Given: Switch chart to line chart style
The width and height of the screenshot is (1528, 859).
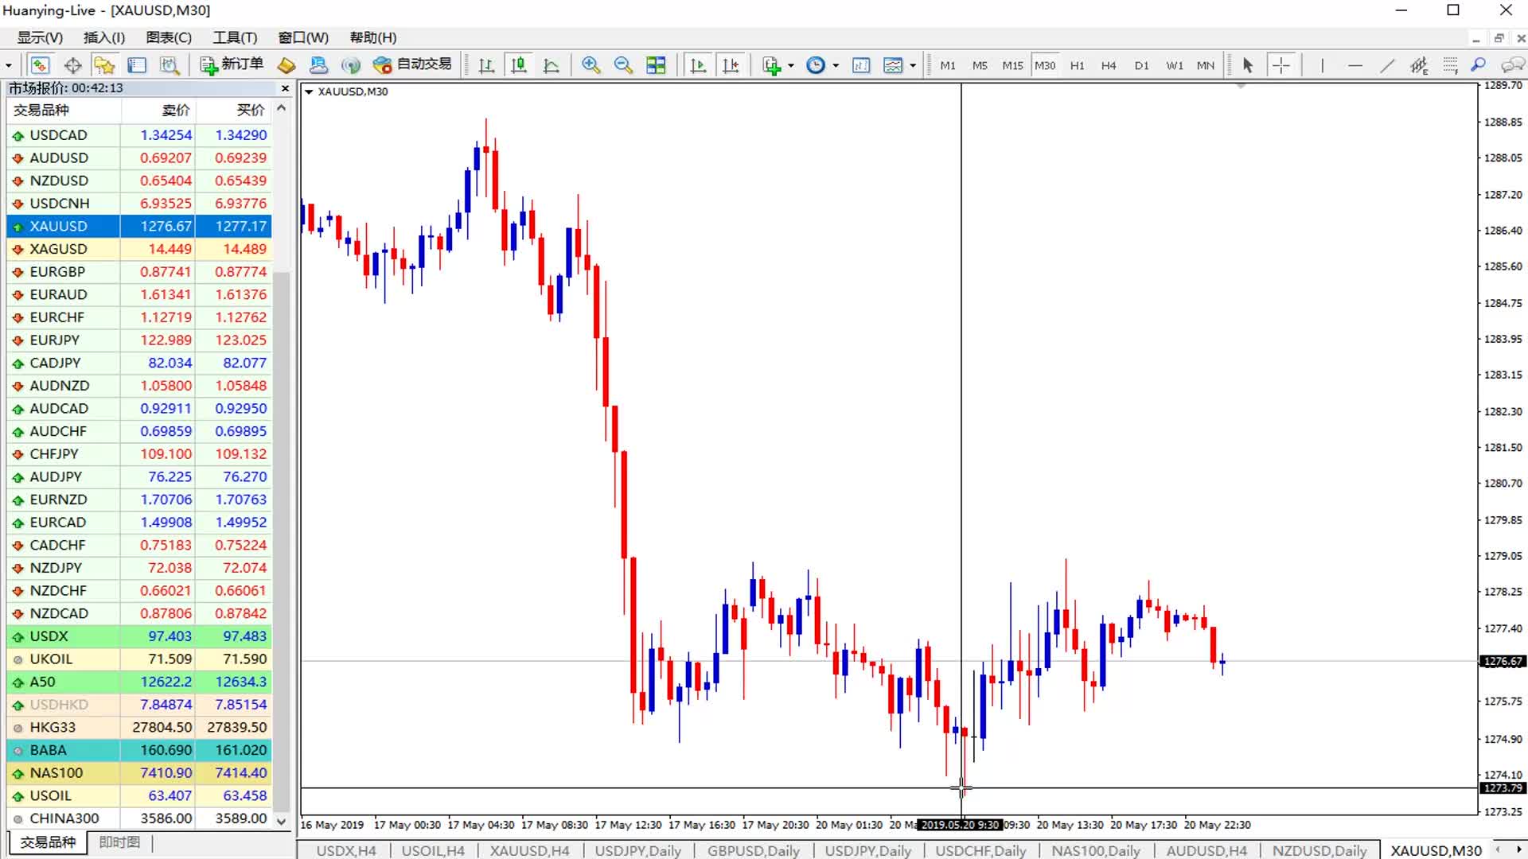Looking at the screenshot, I should click(x=551, y=65).
